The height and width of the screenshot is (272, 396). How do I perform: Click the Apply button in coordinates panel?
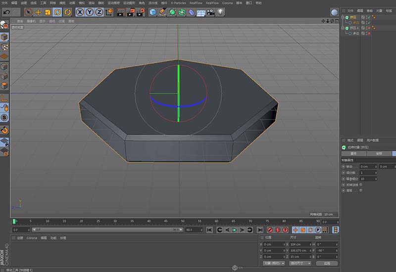[x=327, y=264]
